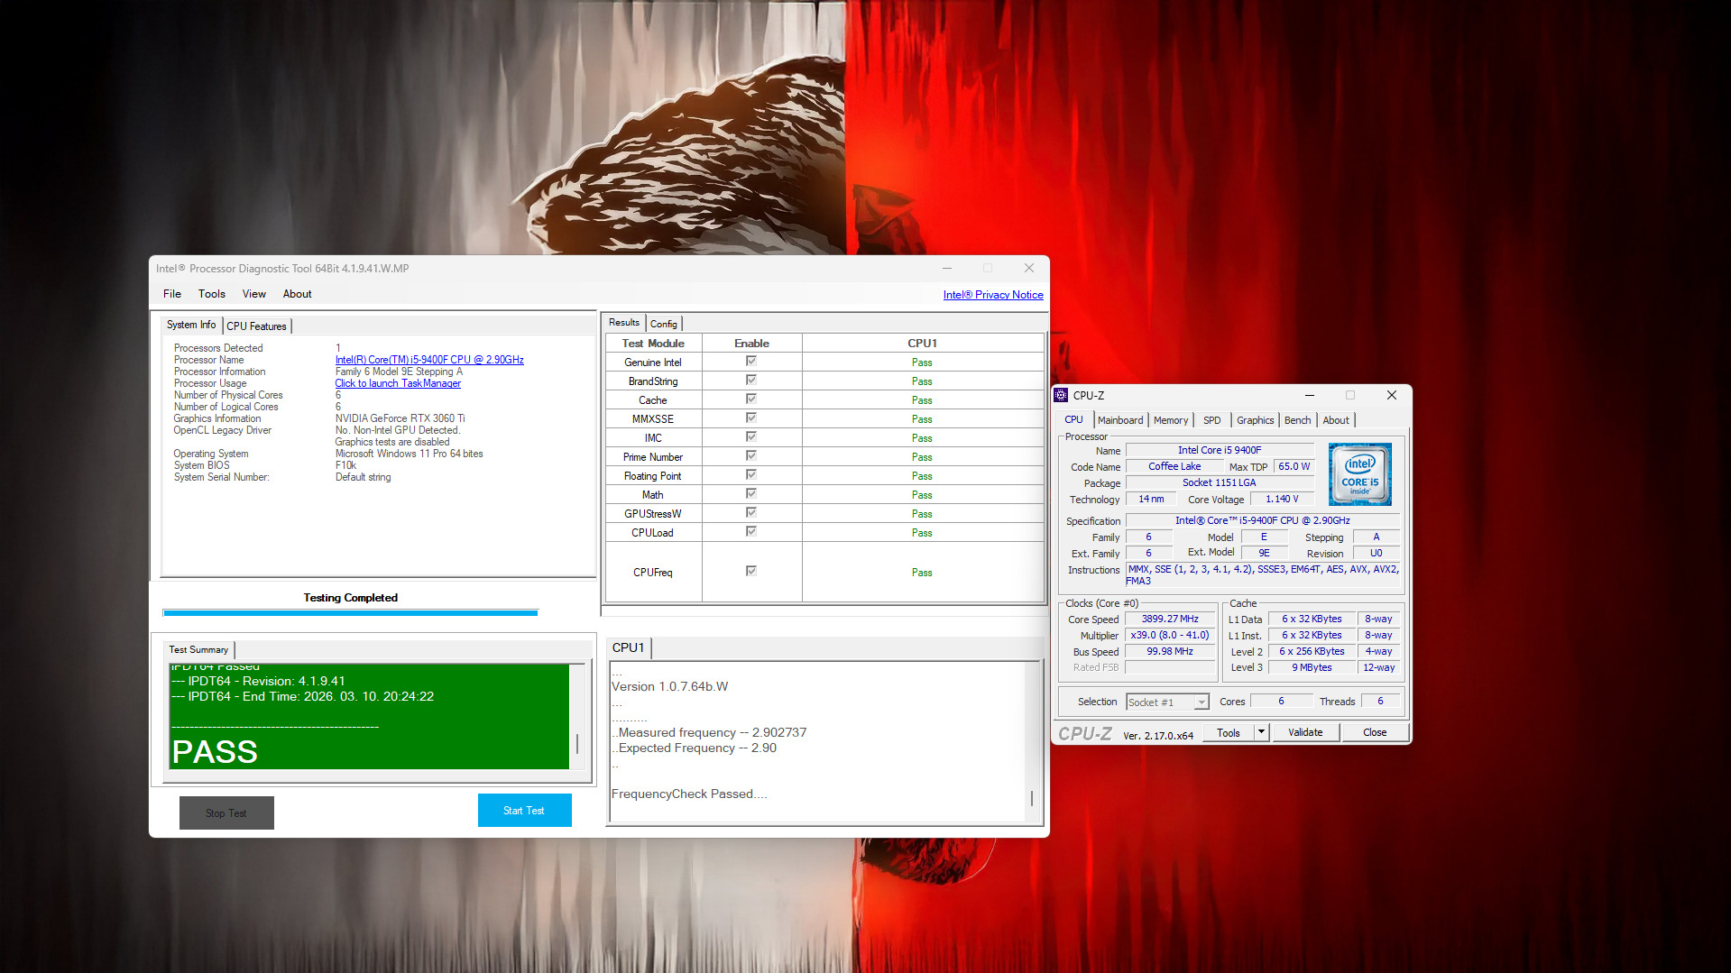Screen dimensions: 1731x973
Task: Click the NVIDIA GeForce RTX 3060 Ti text
Action: click(400, 418)
